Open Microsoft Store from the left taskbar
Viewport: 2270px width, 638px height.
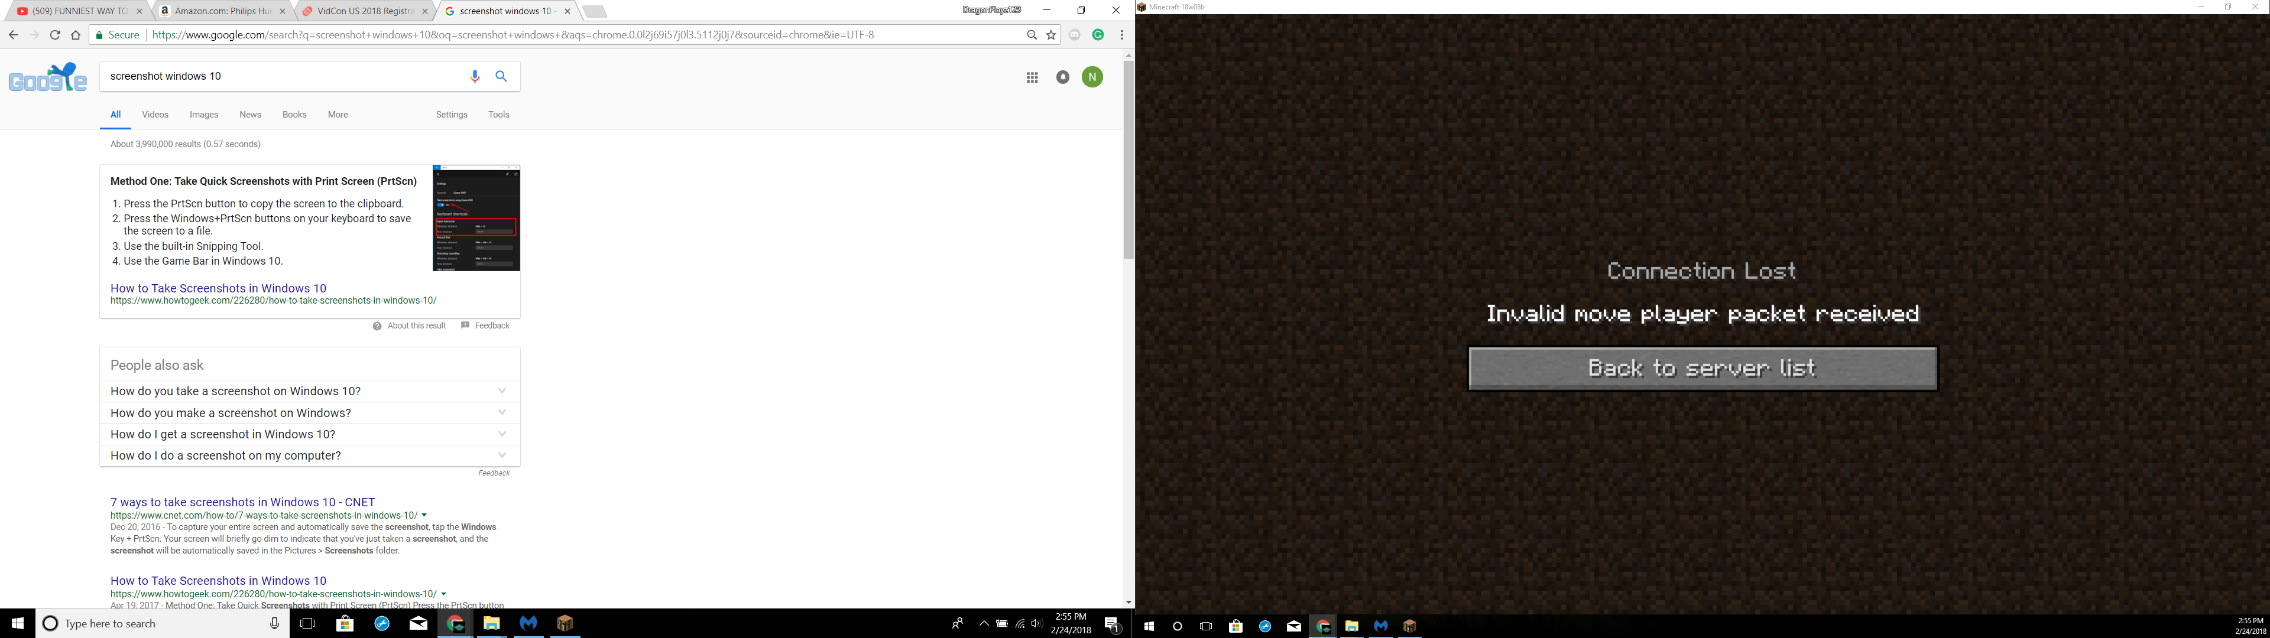coord(345,623)
